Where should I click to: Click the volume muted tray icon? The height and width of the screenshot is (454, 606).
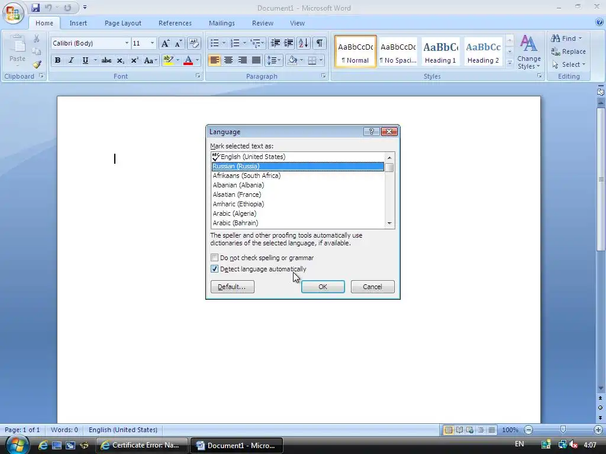573,445
